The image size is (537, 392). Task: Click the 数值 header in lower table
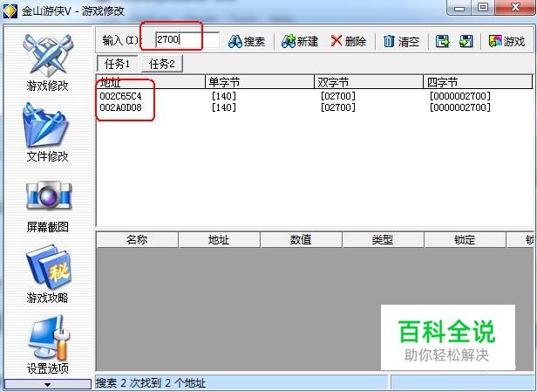click(x=301, y=239)
